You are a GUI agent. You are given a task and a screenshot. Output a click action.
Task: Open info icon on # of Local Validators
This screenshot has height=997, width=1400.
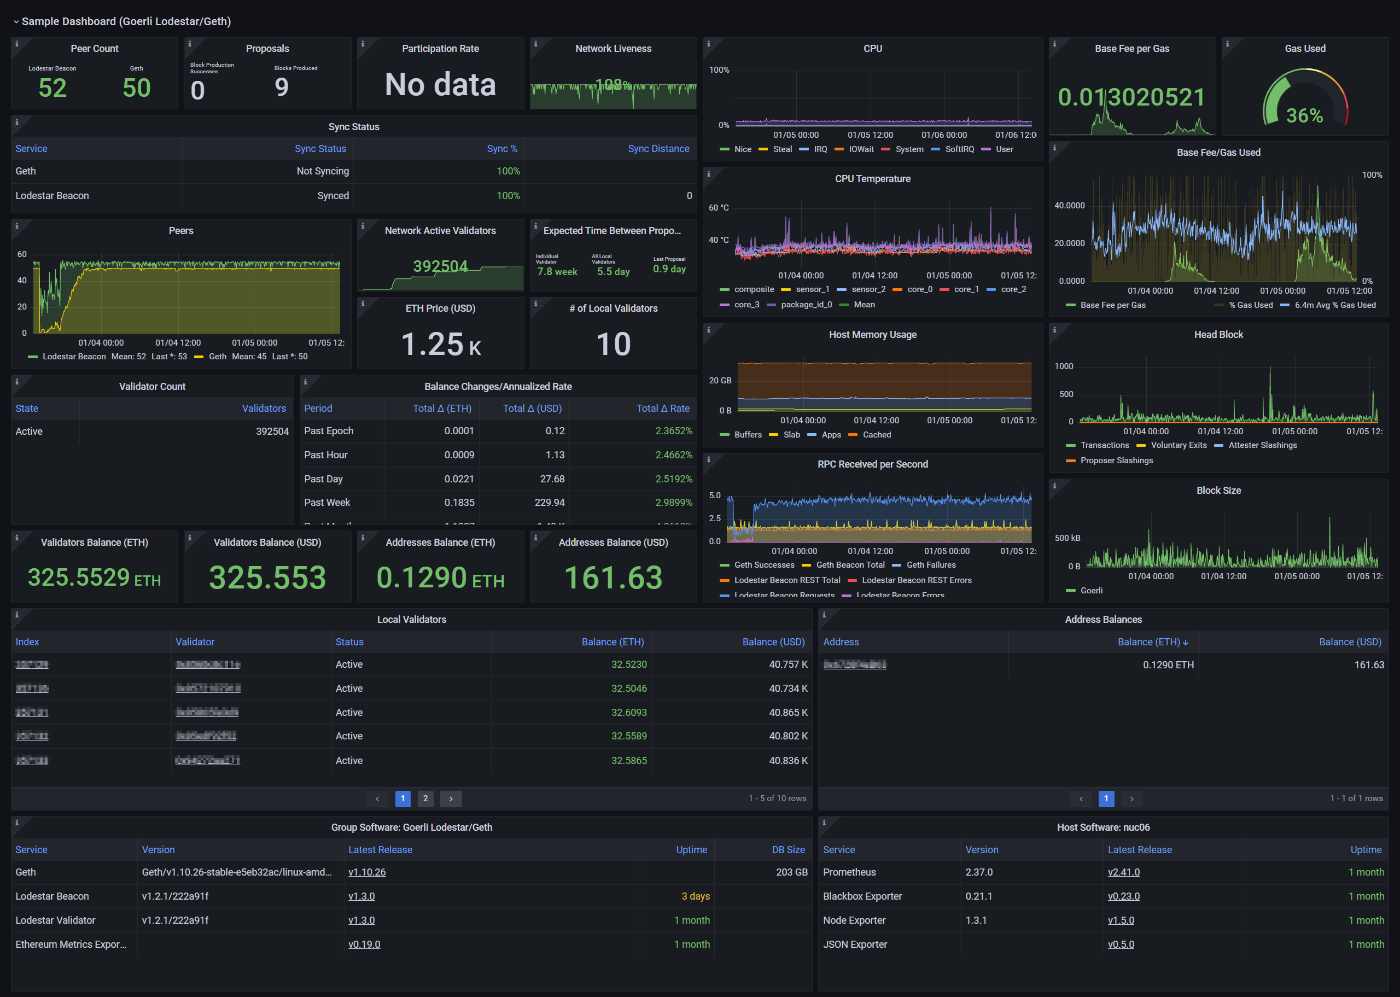tap(536, 304)
